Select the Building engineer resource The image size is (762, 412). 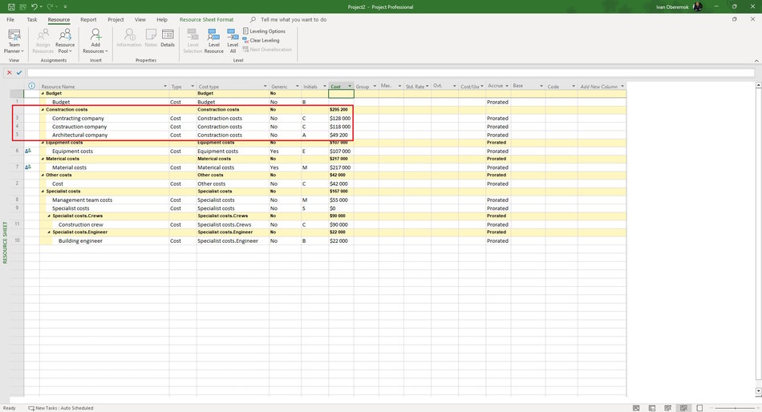tap(80, 241)
